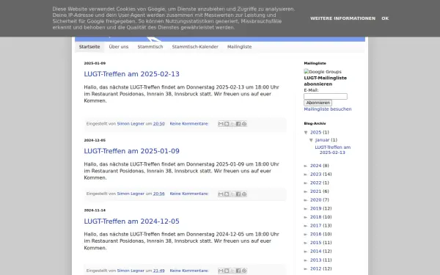Expand the 2024 archive arrow
The width and height of the screenshot is (440, 275).
(x=306, y=166)
